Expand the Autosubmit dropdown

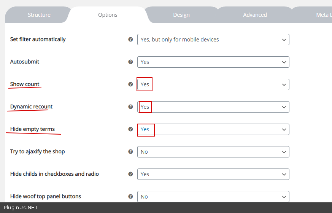click(x=213, y=62)
